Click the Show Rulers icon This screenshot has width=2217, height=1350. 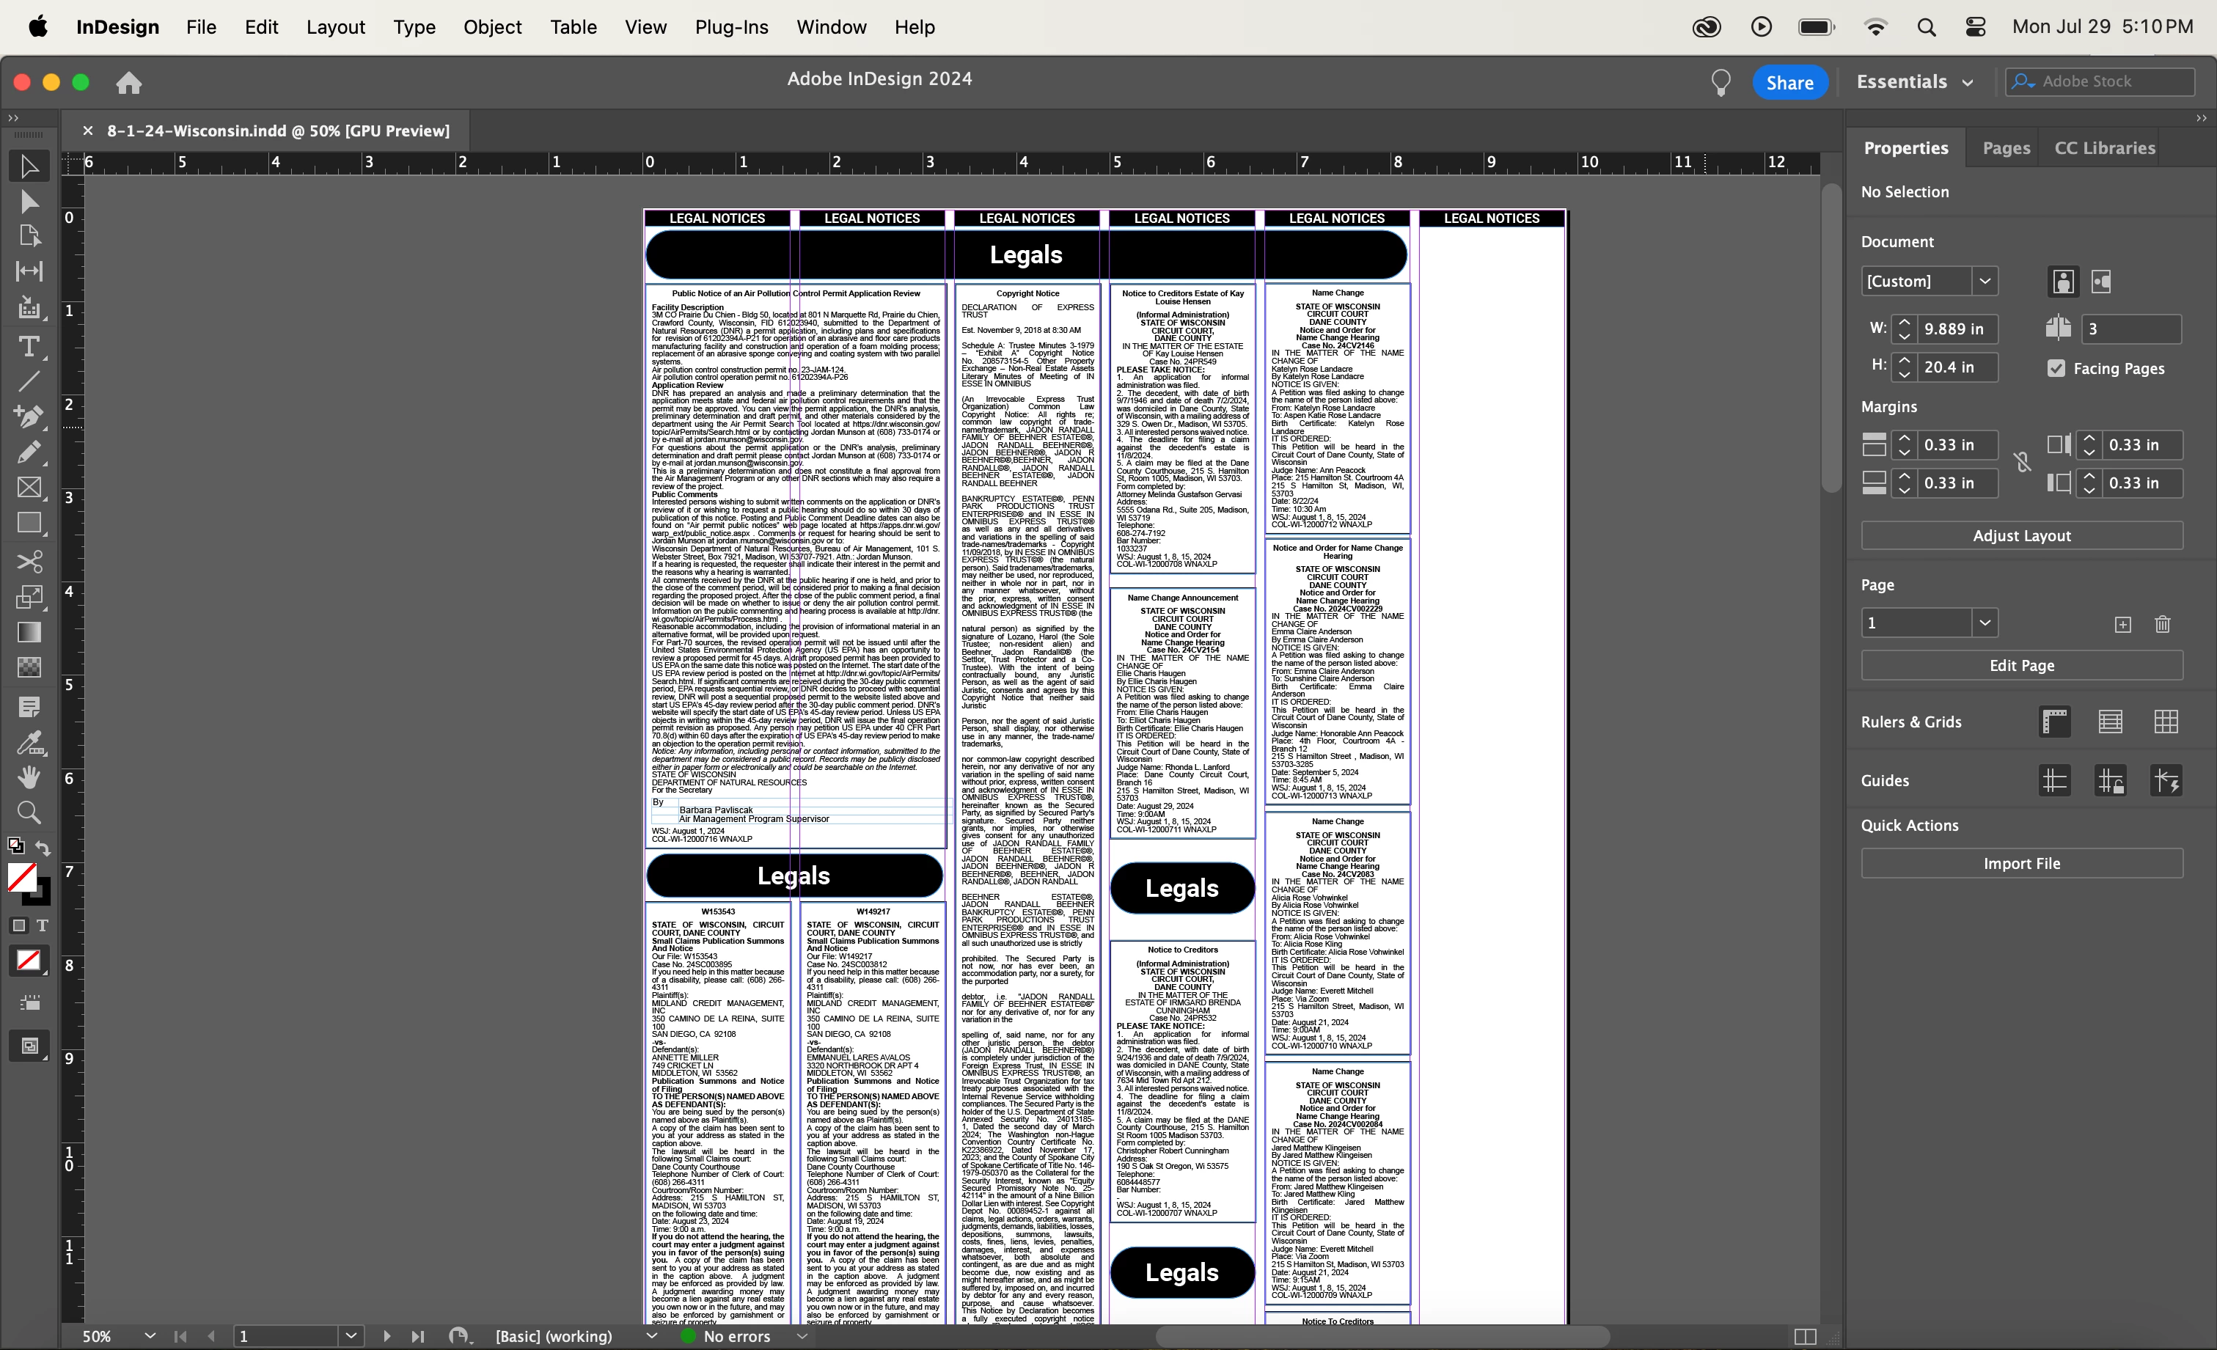[2055, 722]
